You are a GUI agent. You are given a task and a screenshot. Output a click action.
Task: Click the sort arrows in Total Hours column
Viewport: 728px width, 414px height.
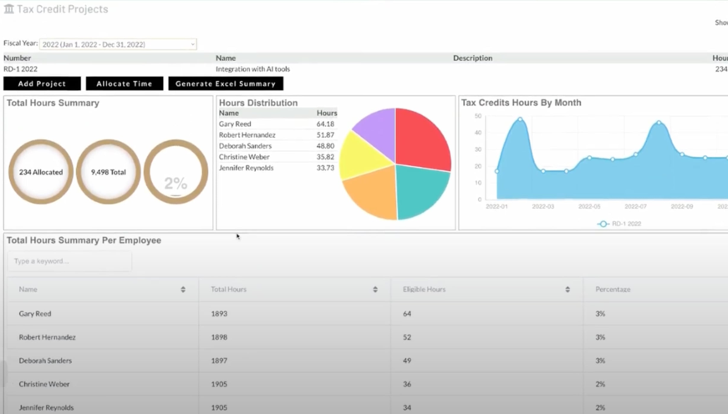375,290
